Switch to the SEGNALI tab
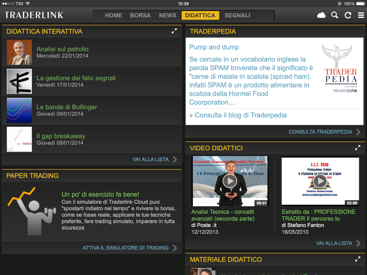This screenshot has height=275, width=367. pos(237,15)
